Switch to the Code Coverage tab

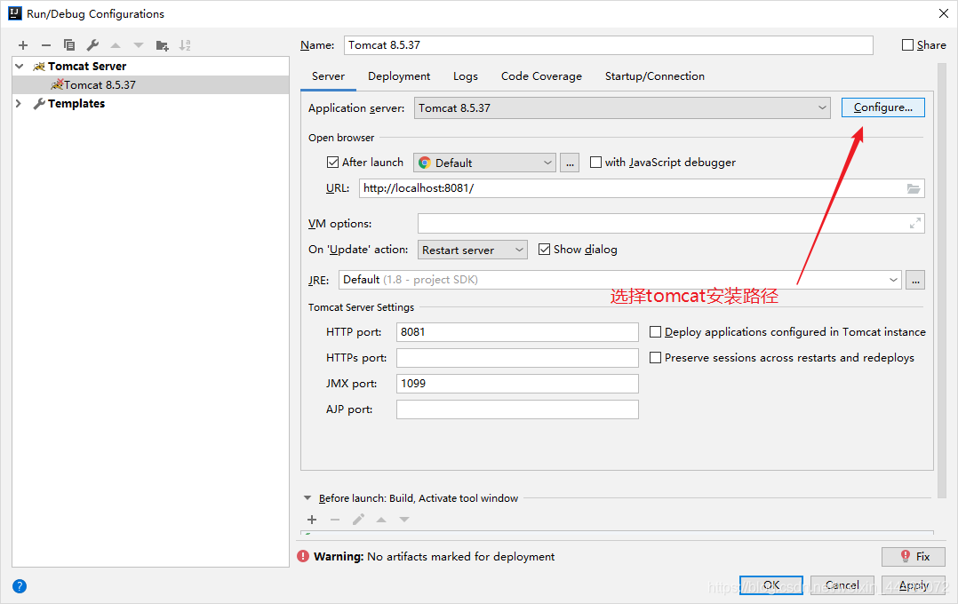pyautogui.click(x=541, y=76)
